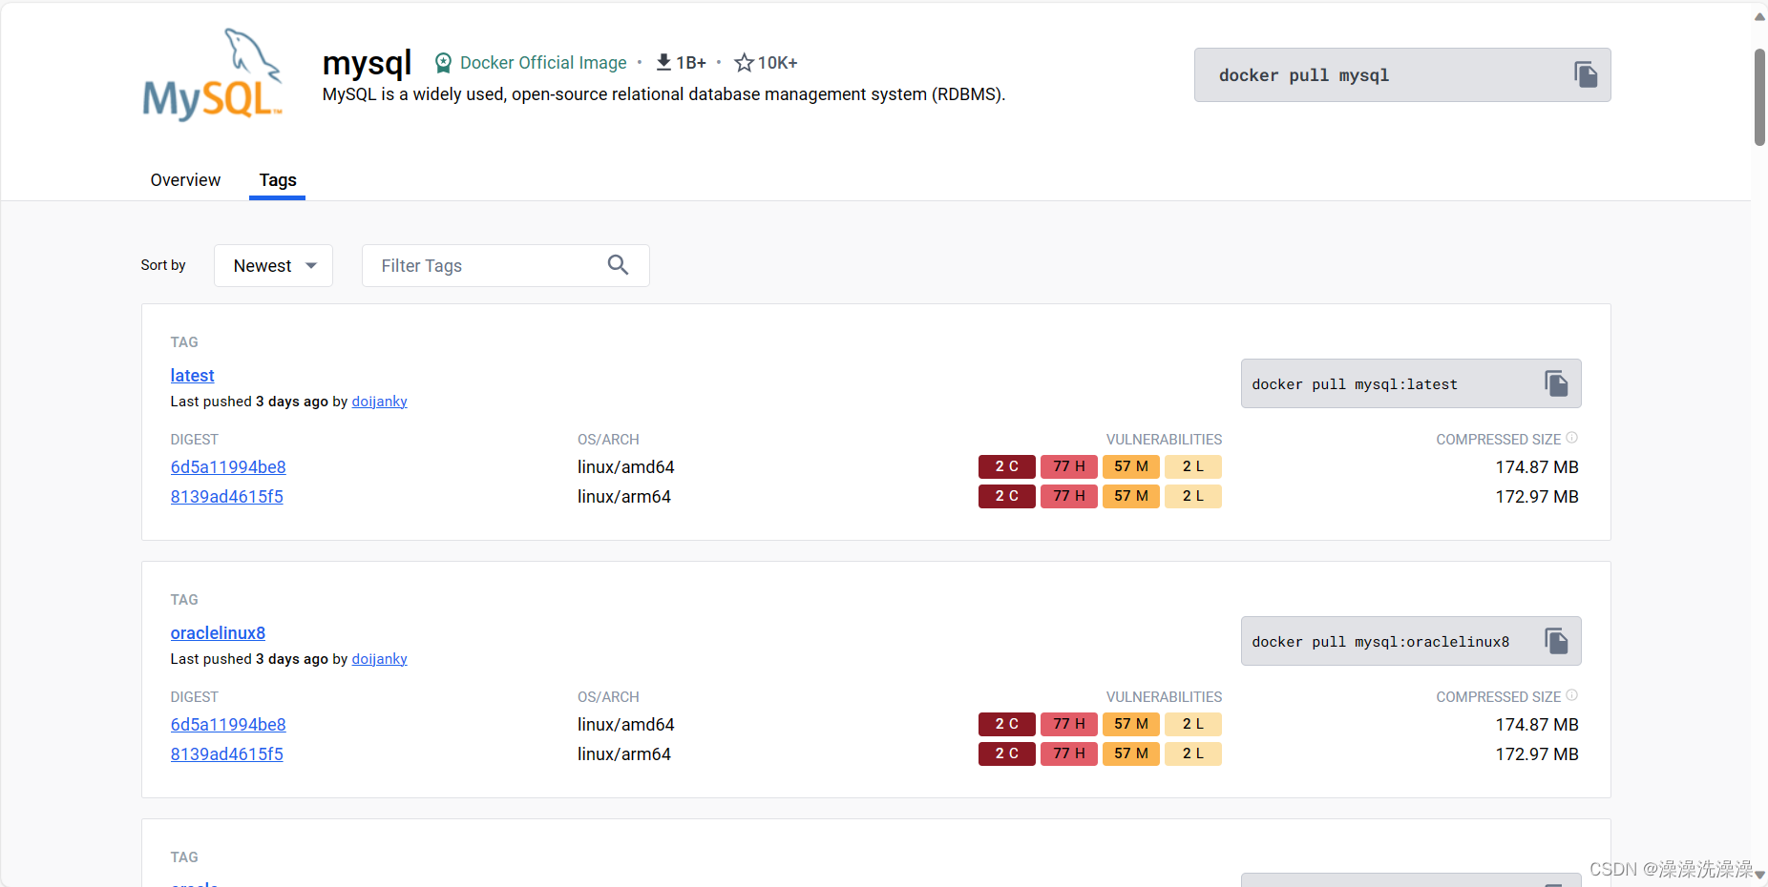Click the '2 C' critical badge for latest linux/amd64
This screenshot has width=1768, height=887.
click(x=1007, y=466)
